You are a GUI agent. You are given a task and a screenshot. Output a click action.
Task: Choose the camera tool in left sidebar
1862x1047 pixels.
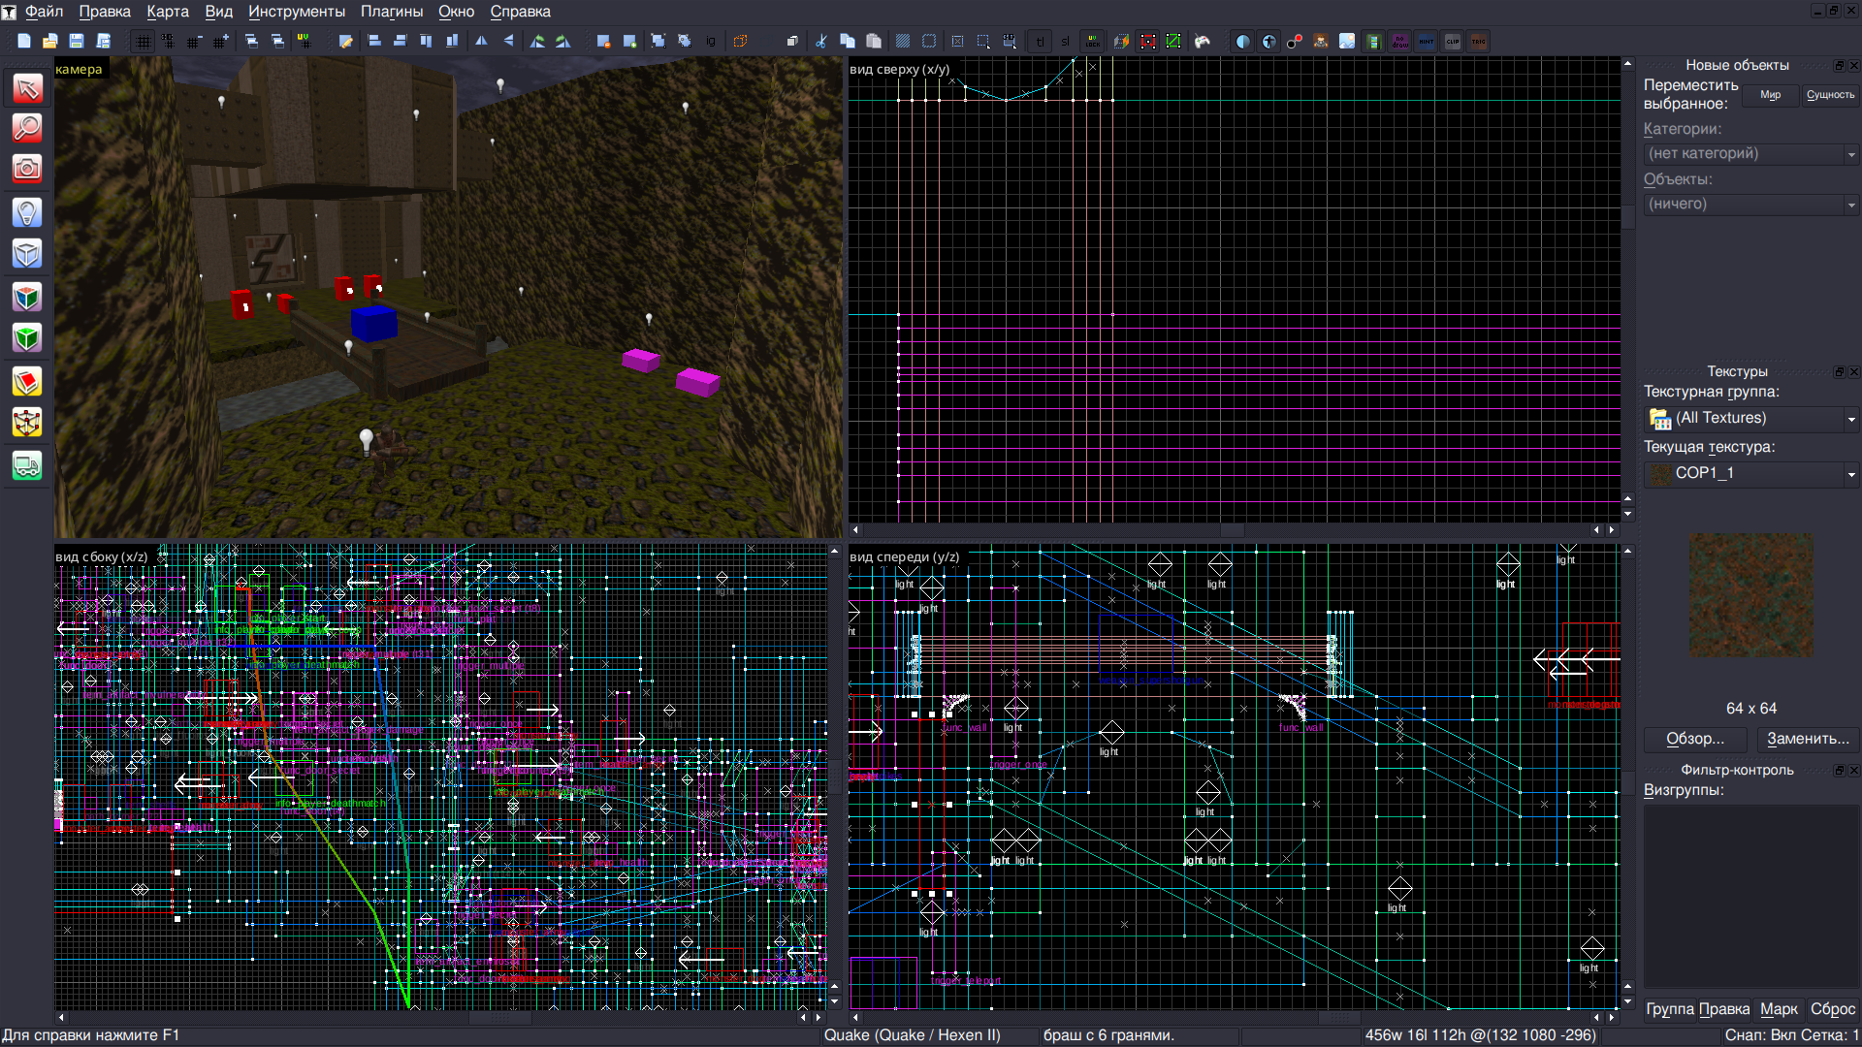(27, 169)
